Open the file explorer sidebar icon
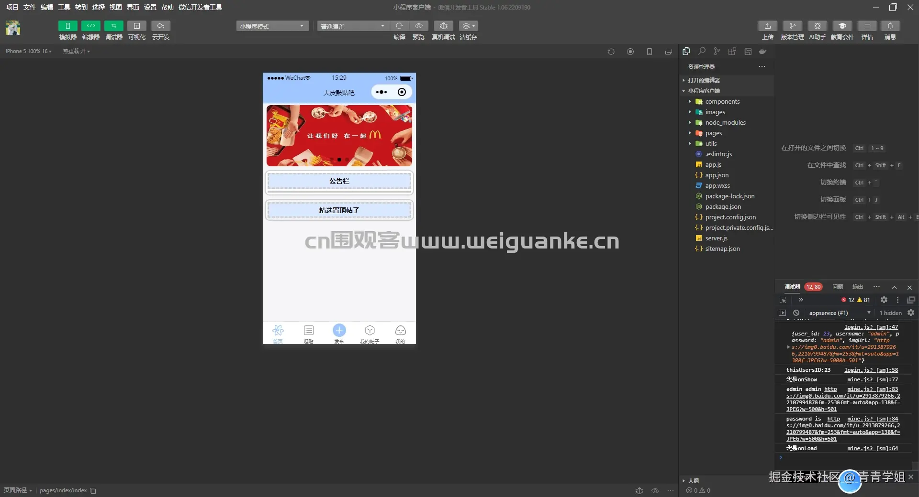The height and width of the screenshot is (497, 919). pos(686,51)
